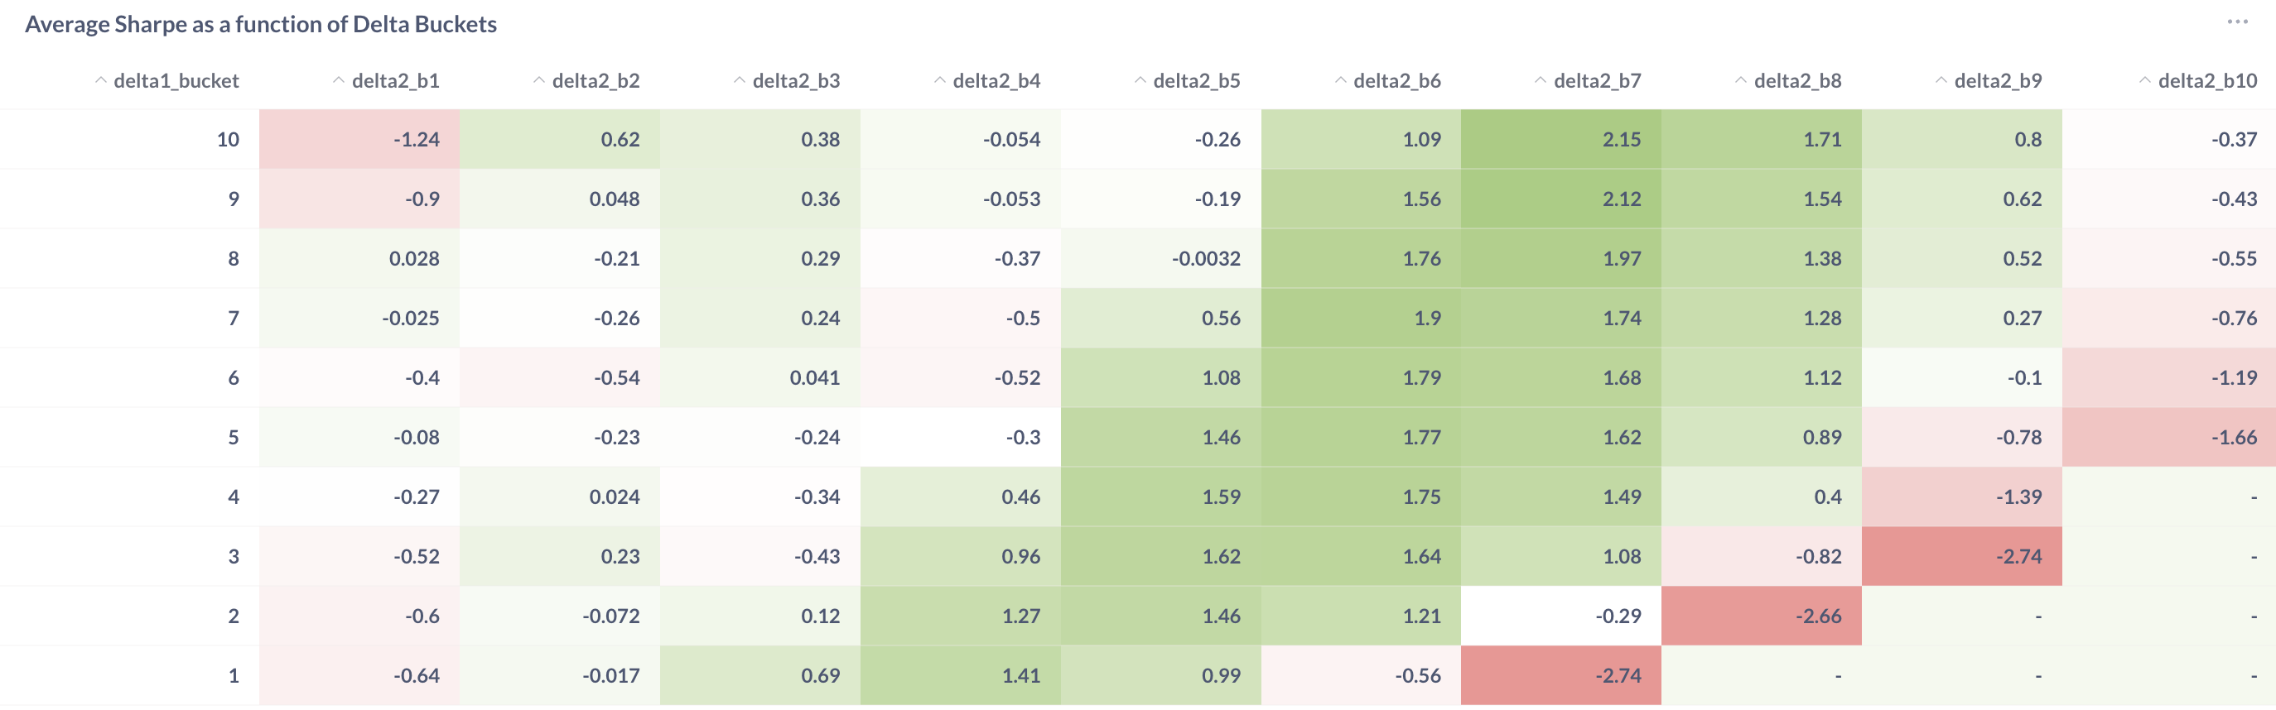Open the Average Sharpe card title
This screenshot has width=2276, height=710.
pos(261,24)
